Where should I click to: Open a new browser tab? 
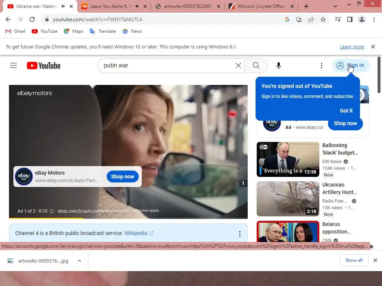306,7
